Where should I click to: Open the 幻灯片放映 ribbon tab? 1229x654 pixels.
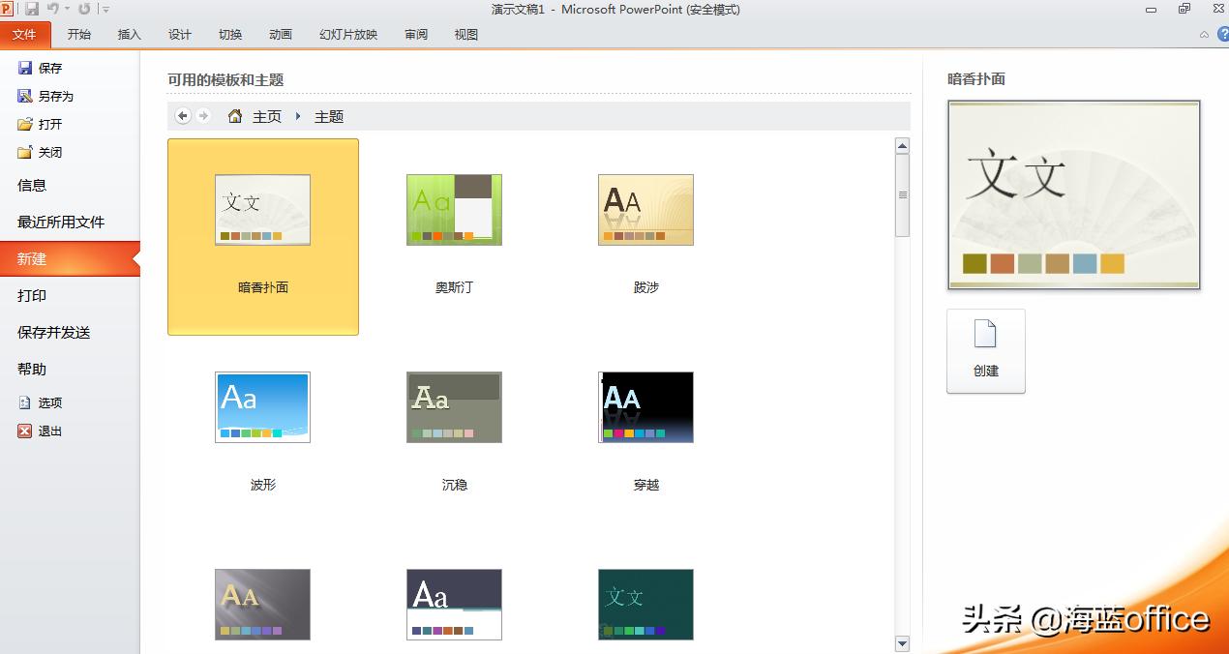[x=347, y=34]
